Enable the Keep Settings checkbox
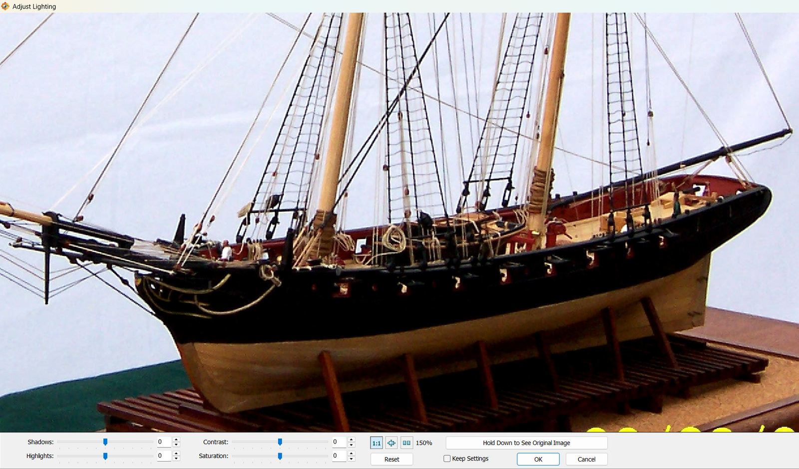 [447, 459]
